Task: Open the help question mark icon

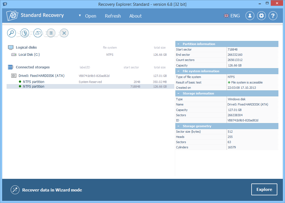Action: pos(273,16)
